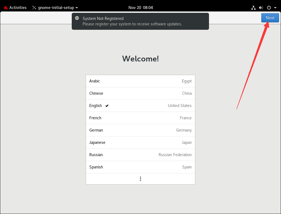Viewport: 281px width, 214px height.
Task: Click the Next button
Action: coord(270,18)
